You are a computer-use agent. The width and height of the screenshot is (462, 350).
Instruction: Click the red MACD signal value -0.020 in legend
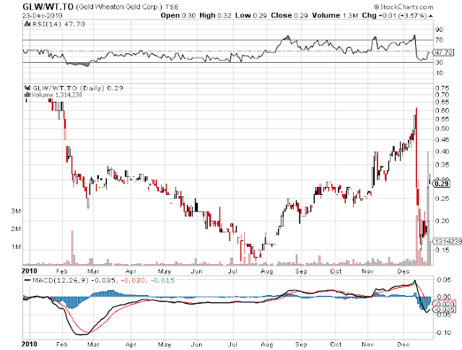[x=133, y=280]
